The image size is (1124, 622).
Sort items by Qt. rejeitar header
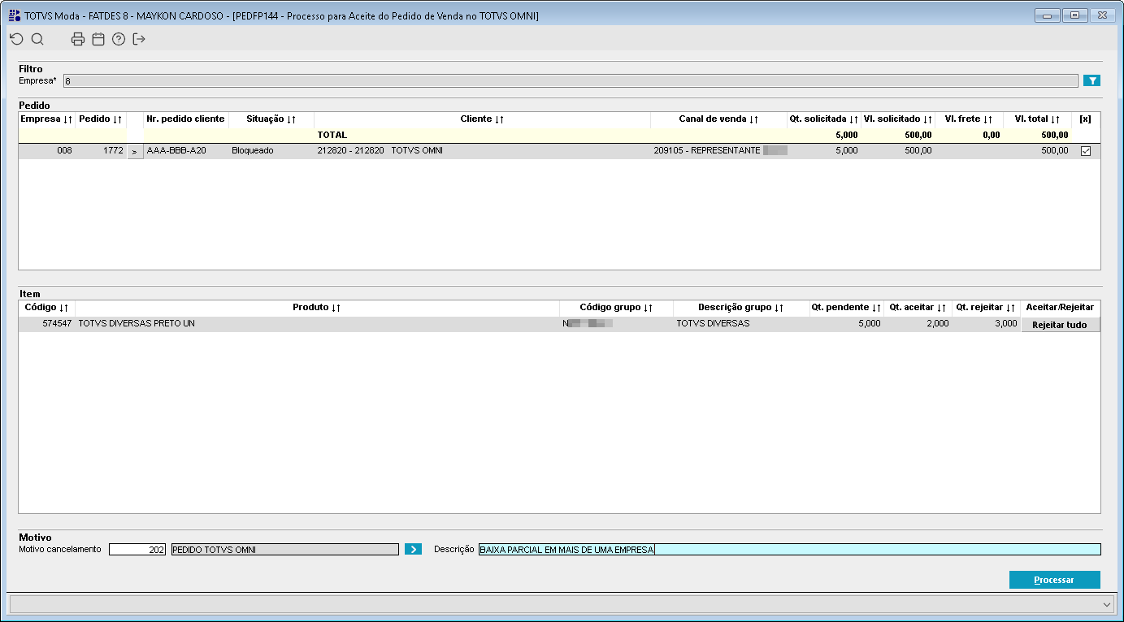[986, 308]
